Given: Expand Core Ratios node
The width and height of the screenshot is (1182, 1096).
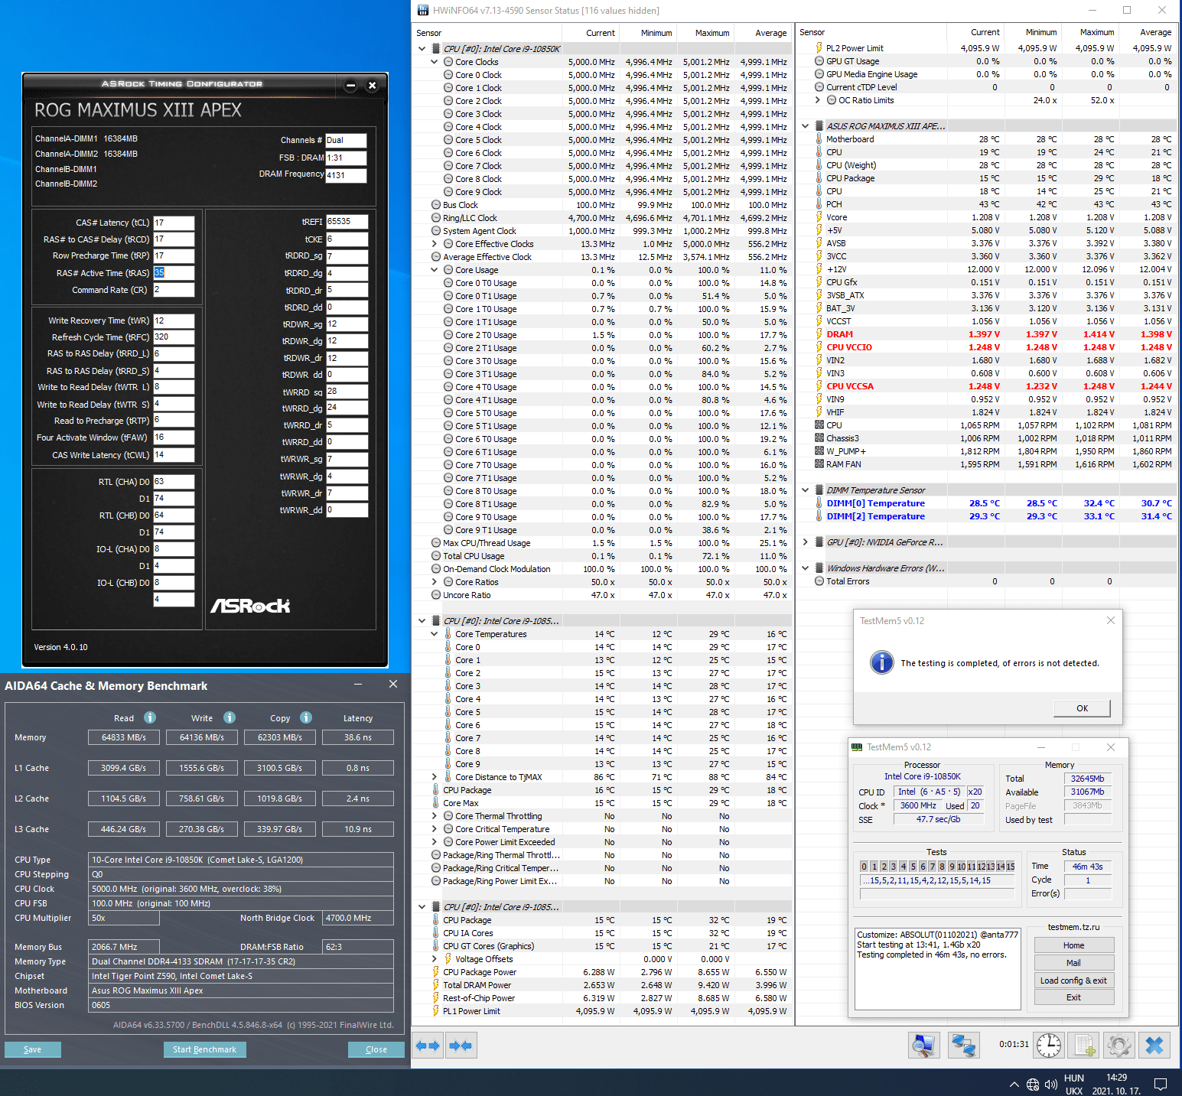Looking at the screenshot, I should [x=435, y=582].
